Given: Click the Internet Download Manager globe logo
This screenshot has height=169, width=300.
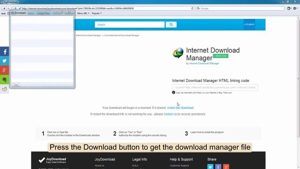Looking at the screenshot, I should [178, 53].
